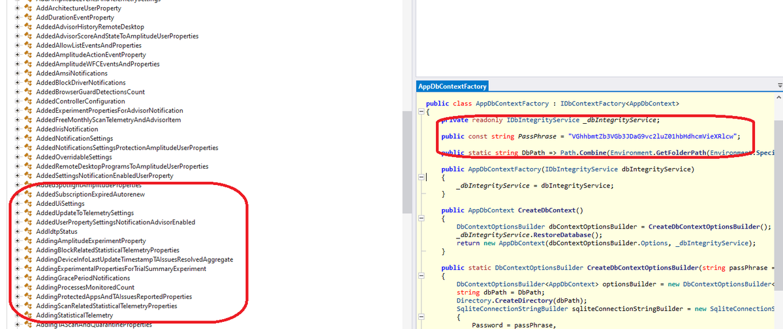
Task: Expand the AddIdtpStatus tree node
Action: [x=18, y=231]
